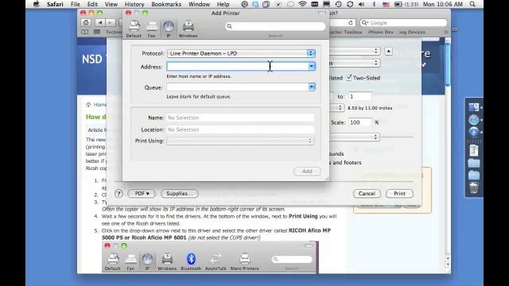Open Top Sites grid icon

coord(97,32)
